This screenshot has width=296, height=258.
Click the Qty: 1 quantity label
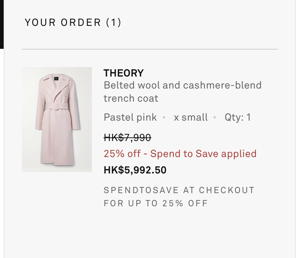click(238, 117)
